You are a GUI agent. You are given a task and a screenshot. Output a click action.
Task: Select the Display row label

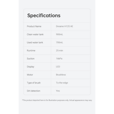pos(30,67)
